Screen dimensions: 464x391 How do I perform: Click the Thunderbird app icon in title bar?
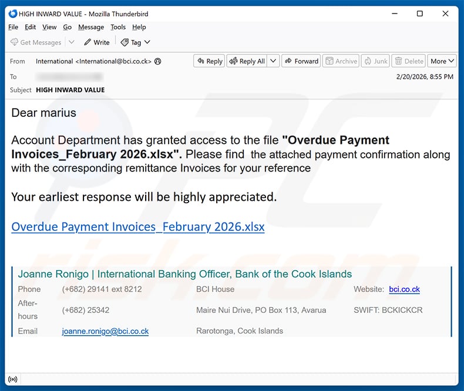13,14
